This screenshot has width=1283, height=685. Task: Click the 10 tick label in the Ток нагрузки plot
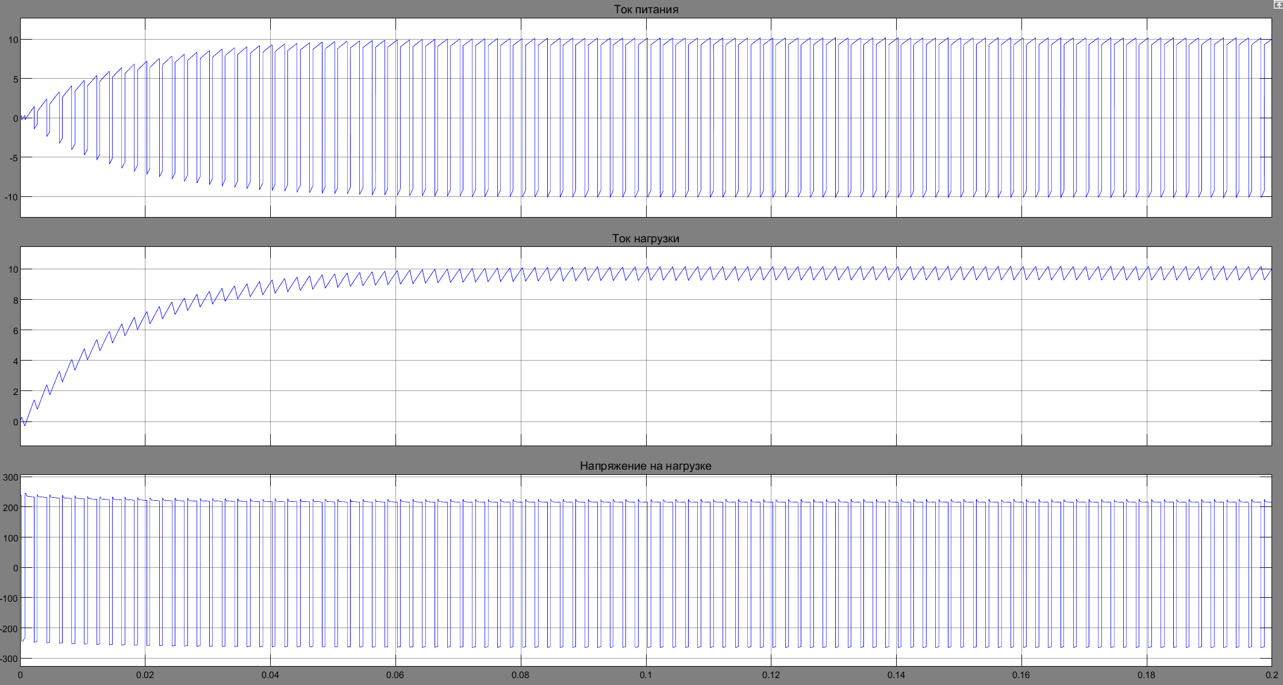coord(13,269)
